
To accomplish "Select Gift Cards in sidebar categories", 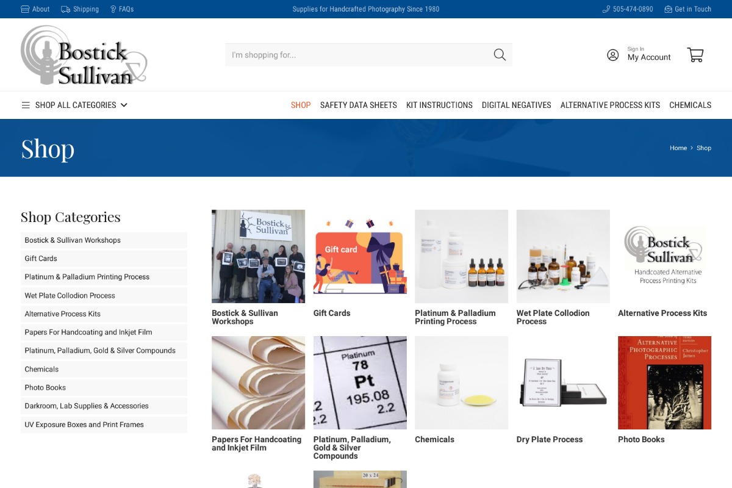I will click(x=104, y=259).
